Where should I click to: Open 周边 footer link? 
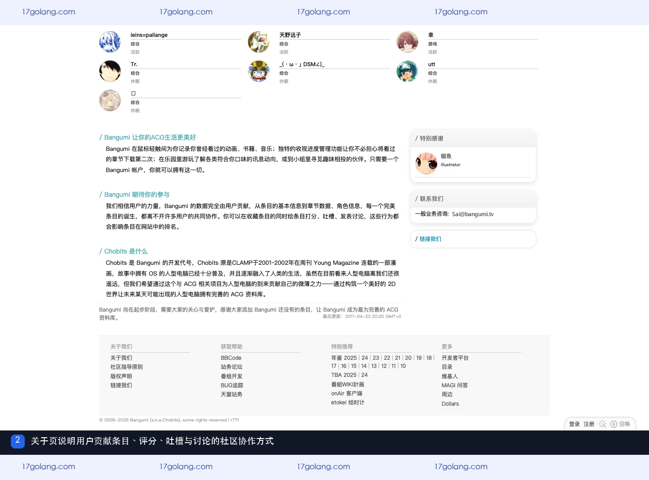coord(447,394)
